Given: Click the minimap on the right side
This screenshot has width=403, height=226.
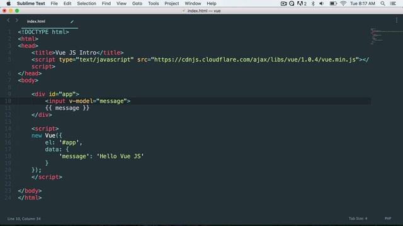Looking at the screenshot, I should tap(386, 36).
